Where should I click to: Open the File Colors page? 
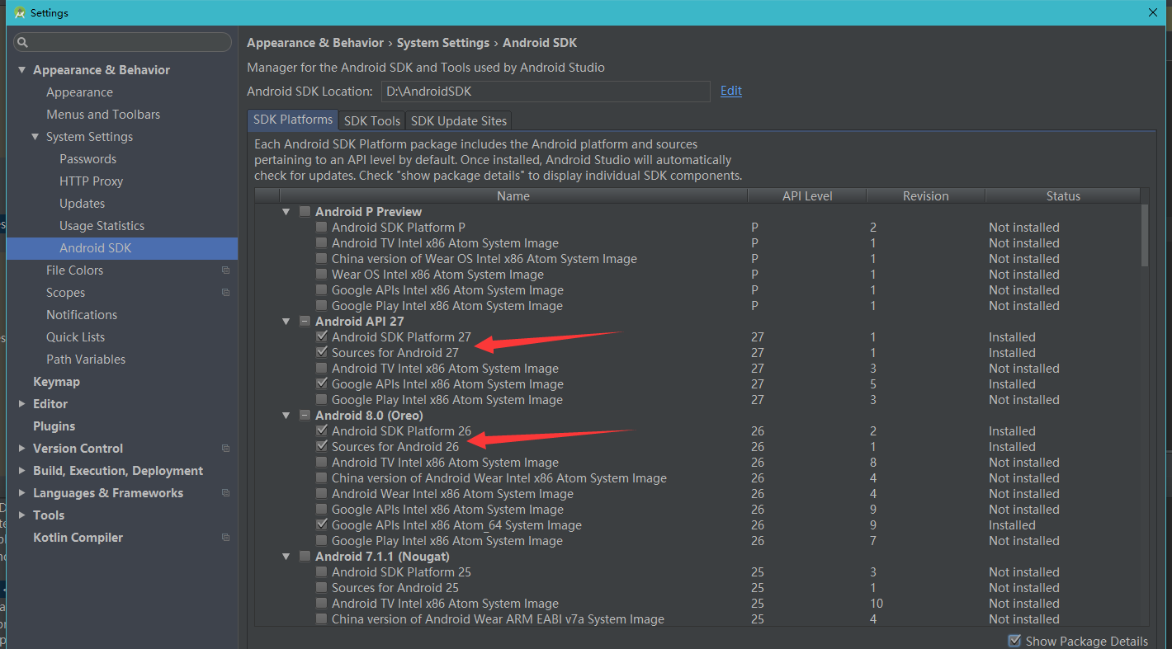tap(74, 270)
